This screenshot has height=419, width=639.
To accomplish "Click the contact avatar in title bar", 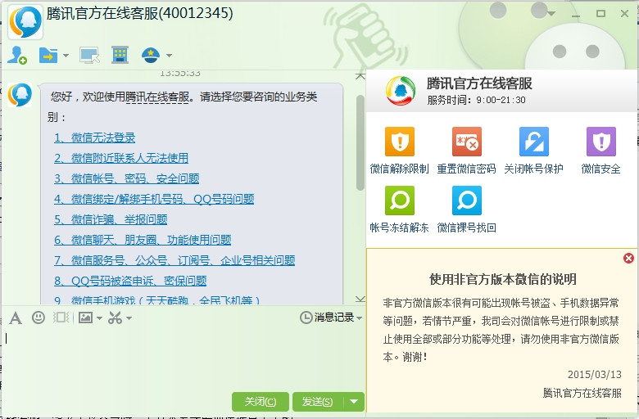I will tap(25, 22).
